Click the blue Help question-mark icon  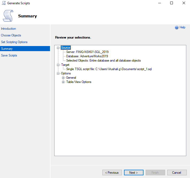tap(176, 28)
